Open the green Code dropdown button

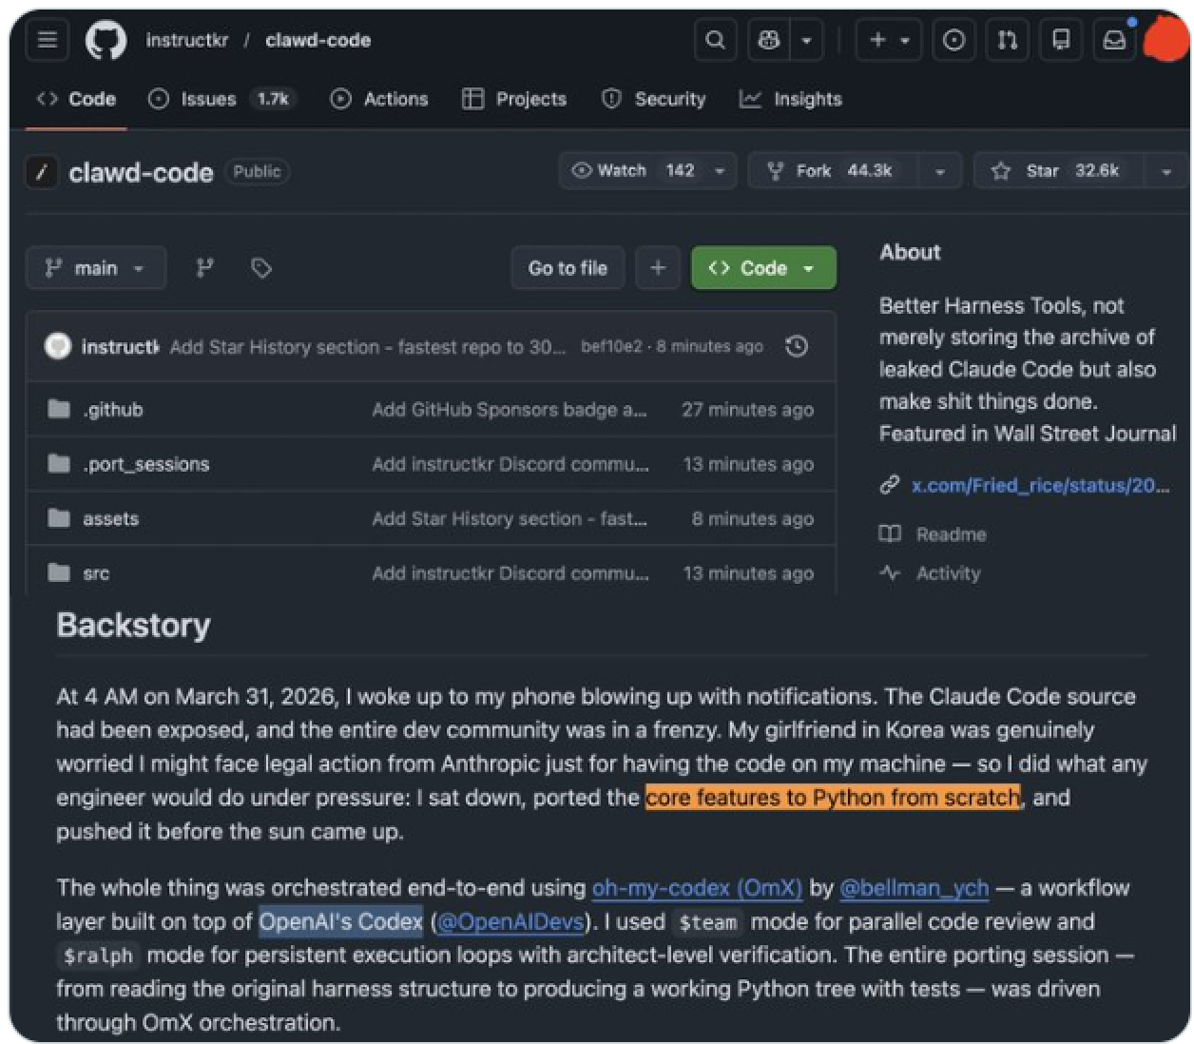click(763, 268)
